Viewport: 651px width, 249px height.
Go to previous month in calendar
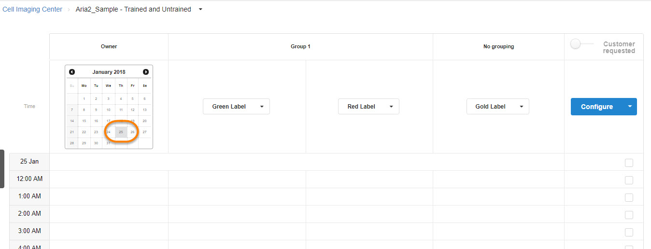tap(72, 72)
